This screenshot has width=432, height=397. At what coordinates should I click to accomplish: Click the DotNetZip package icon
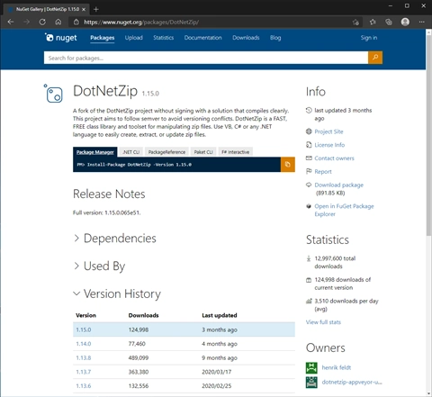coord(53,94)
